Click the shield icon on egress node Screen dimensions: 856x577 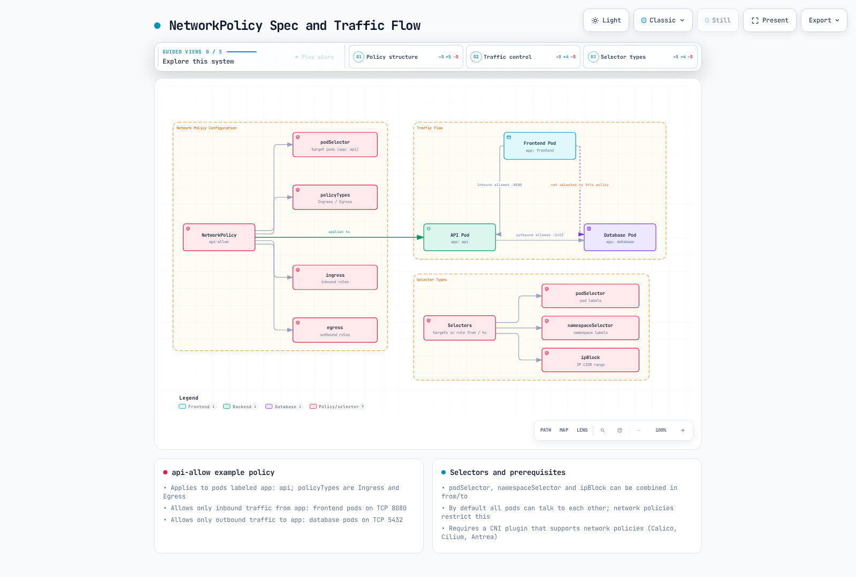tap(298, 323)
